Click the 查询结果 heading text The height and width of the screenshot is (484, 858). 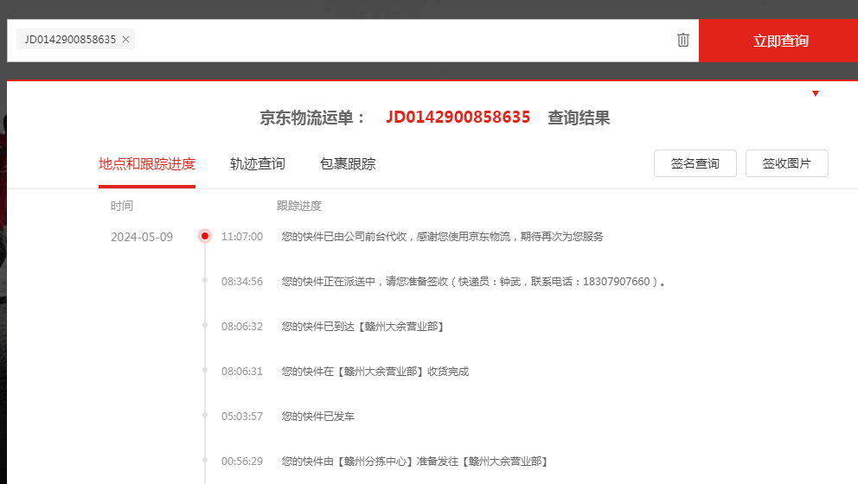579,118
